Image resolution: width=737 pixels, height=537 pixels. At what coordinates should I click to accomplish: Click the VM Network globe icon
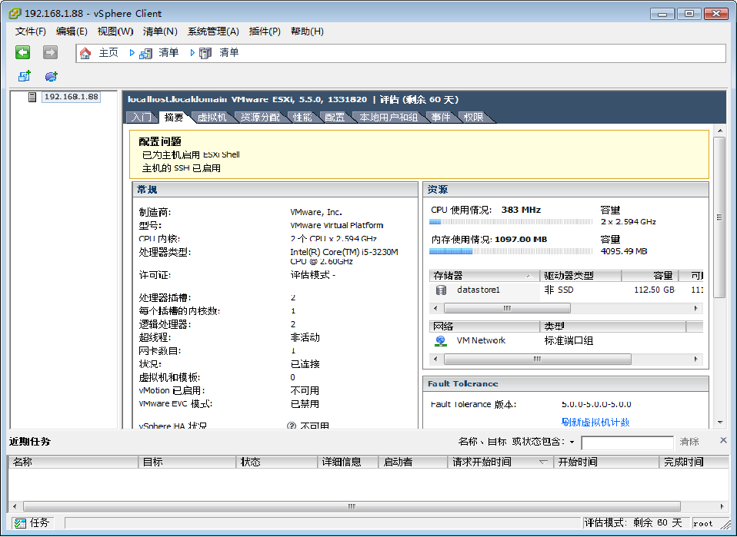click(x=440, y=341)
